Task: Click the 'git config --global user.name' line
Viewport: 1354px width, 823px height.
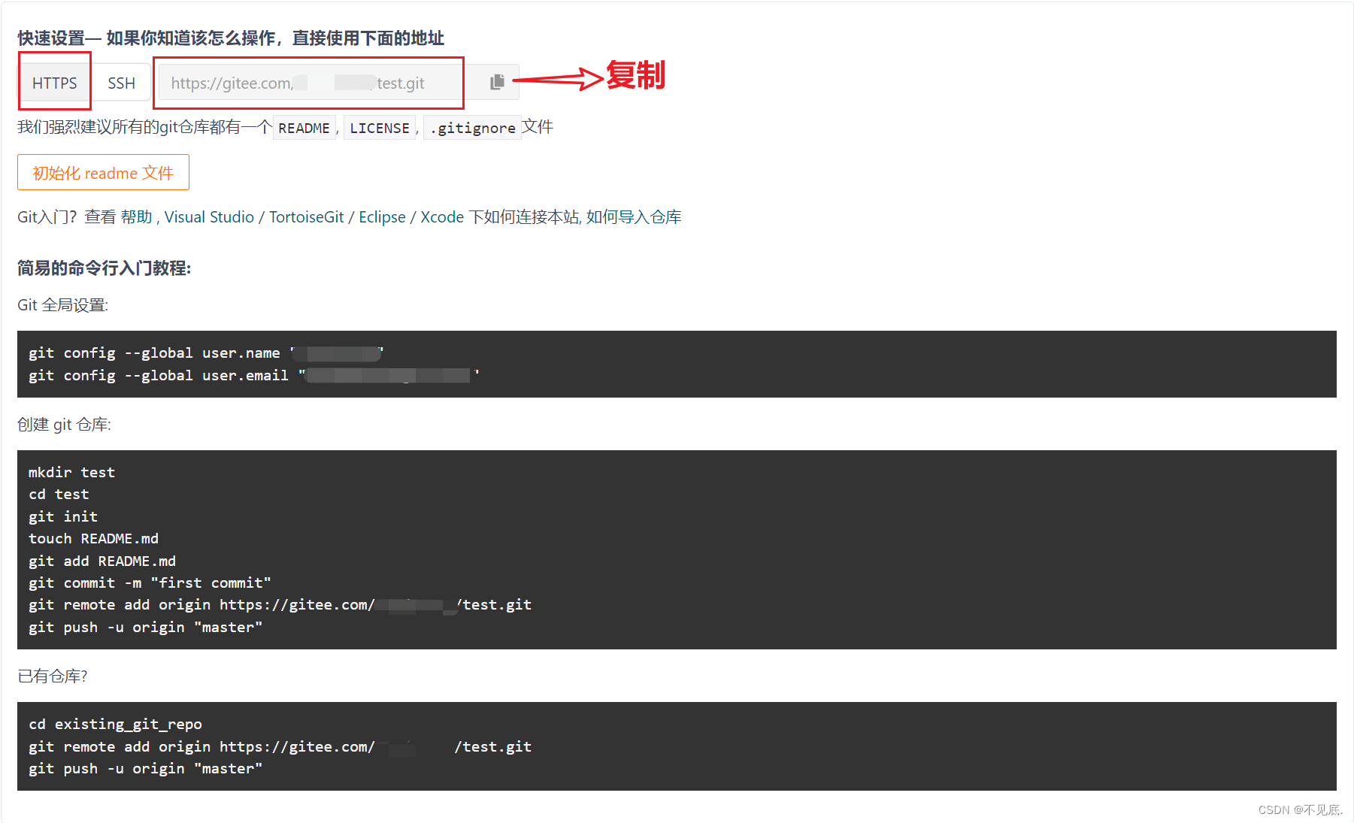Action: [206, 352]
